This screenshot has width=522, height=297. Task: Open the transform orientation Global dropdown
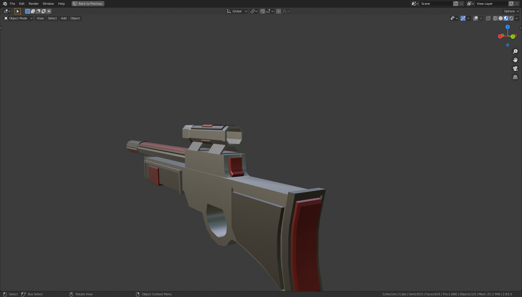click(237, 11)
